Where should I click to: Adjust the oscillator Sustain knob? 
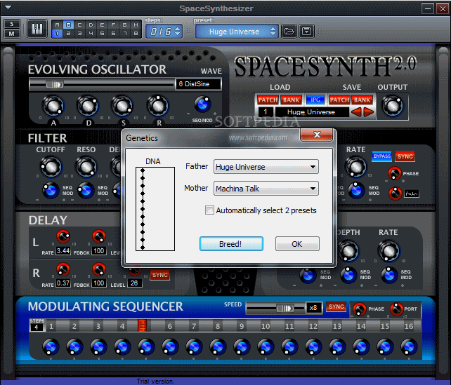(x=122, y=106)
